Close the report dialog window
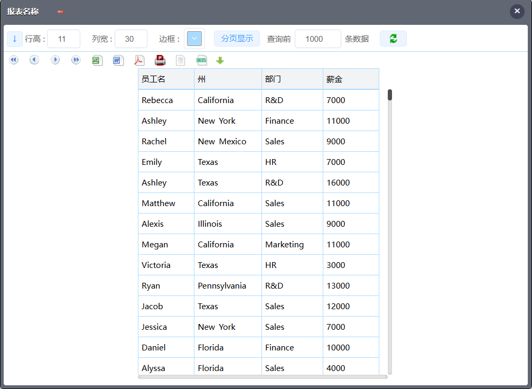Viewport: 532px width, 389px height. click(x=517, y=11)
